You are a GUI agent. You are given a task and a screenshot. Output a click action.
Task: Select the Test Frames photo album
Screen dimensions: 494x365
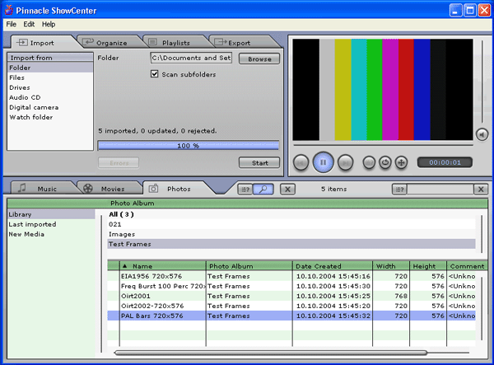coord(291,244)
